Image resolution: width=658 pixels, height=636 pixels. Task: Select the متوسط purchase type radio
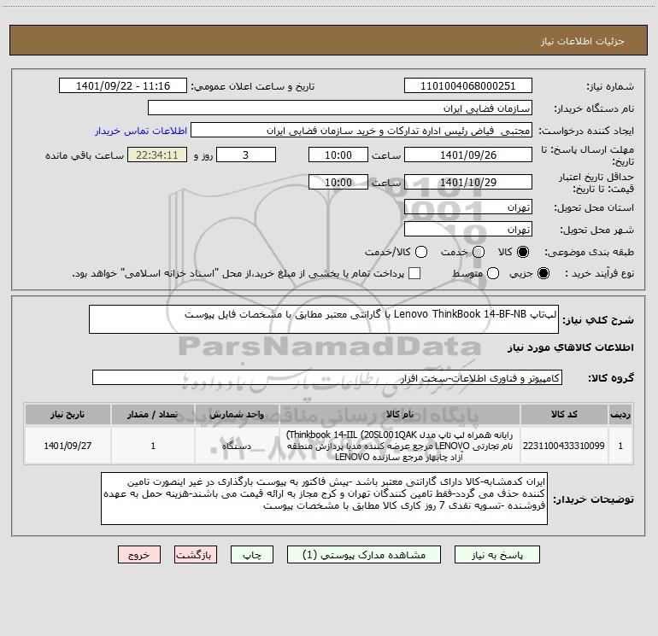click(493, 273)
